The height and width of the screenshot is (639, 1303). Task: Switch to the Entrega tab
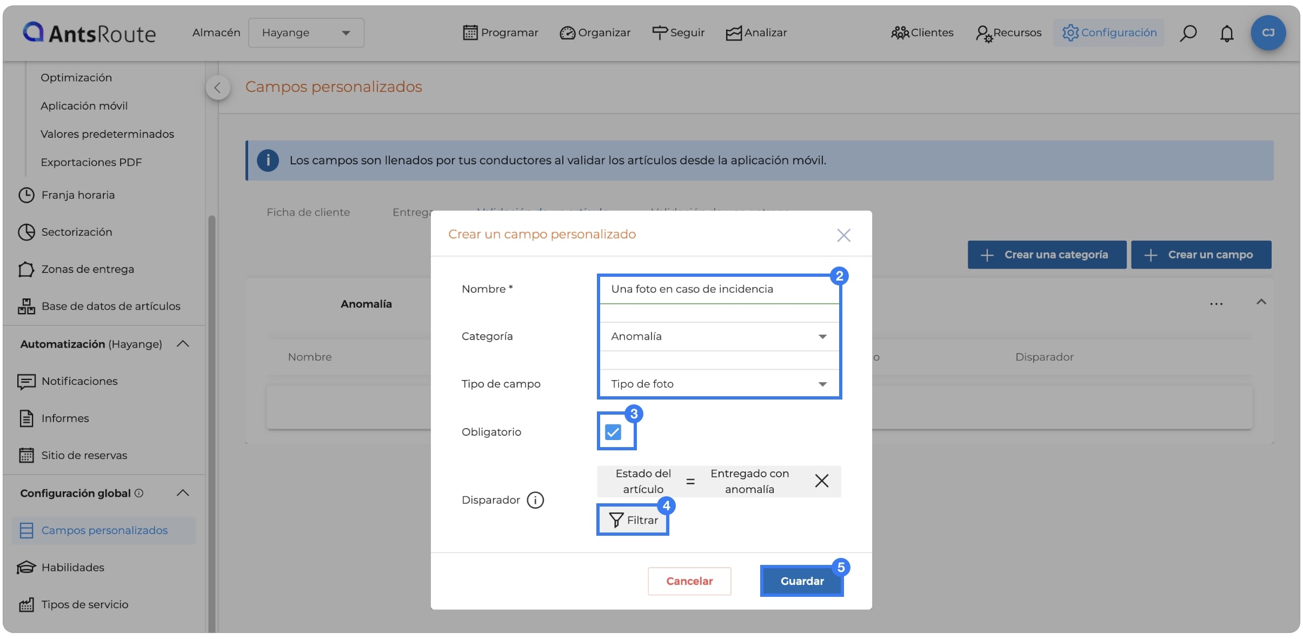(413, 212)
